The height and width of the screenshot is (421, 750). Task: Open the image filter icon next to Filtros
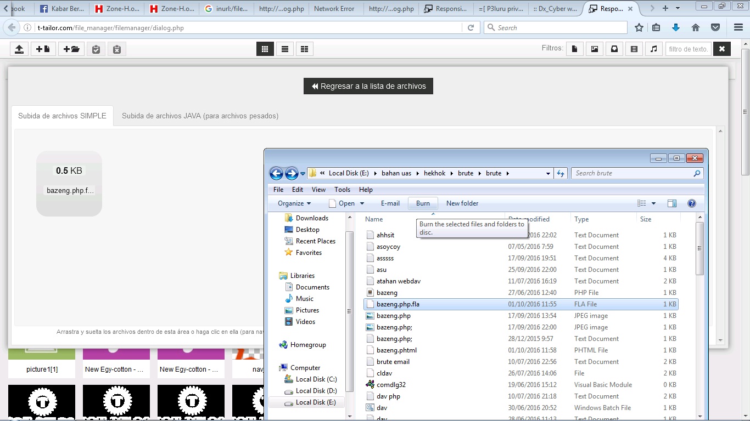click(x=594, y=49)
